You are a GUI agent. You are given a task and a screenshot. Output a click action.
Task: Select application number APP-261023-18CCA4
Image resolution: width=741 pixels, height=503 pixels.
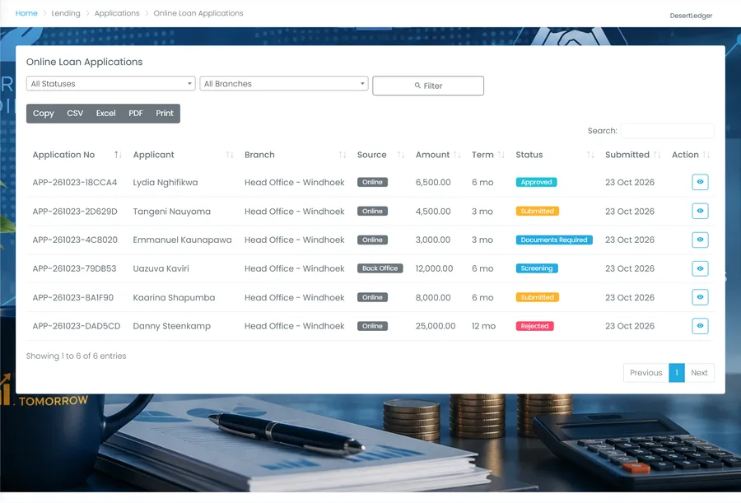click(75, 183)
